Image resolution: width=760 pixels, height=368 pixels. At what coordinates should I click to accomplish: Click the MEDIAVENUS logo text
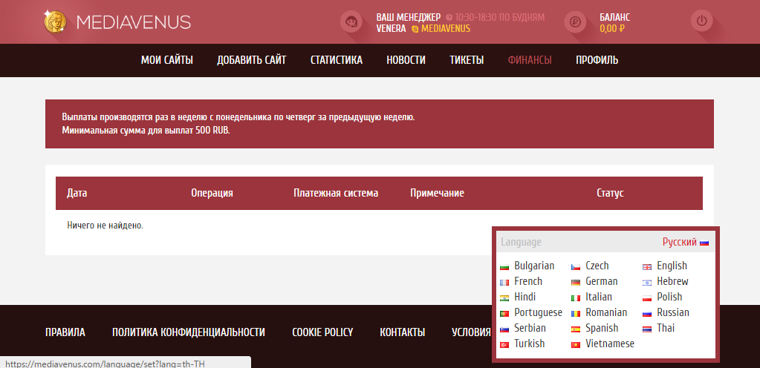pos(133,22)
